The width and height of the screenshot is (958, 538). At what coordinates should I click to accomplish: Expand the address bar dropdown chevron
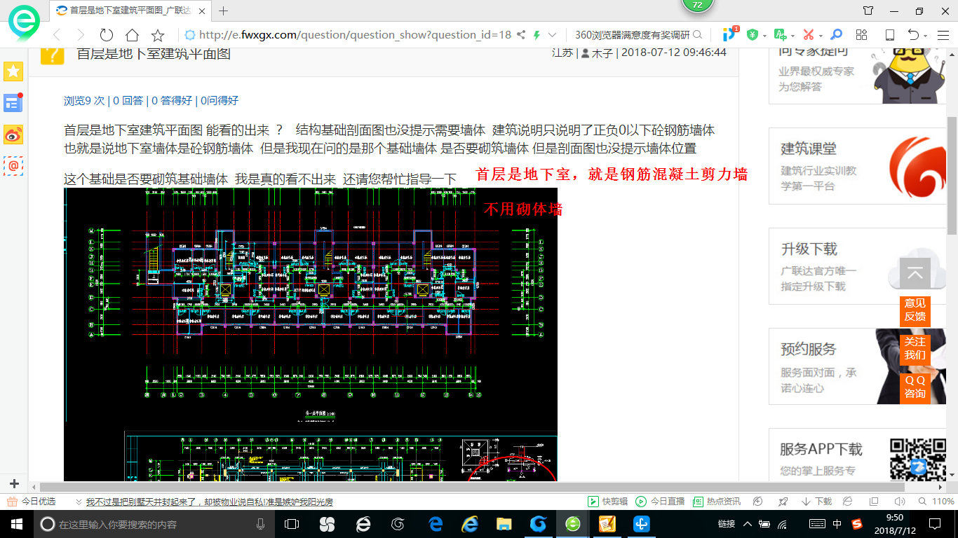coord(553,35)
